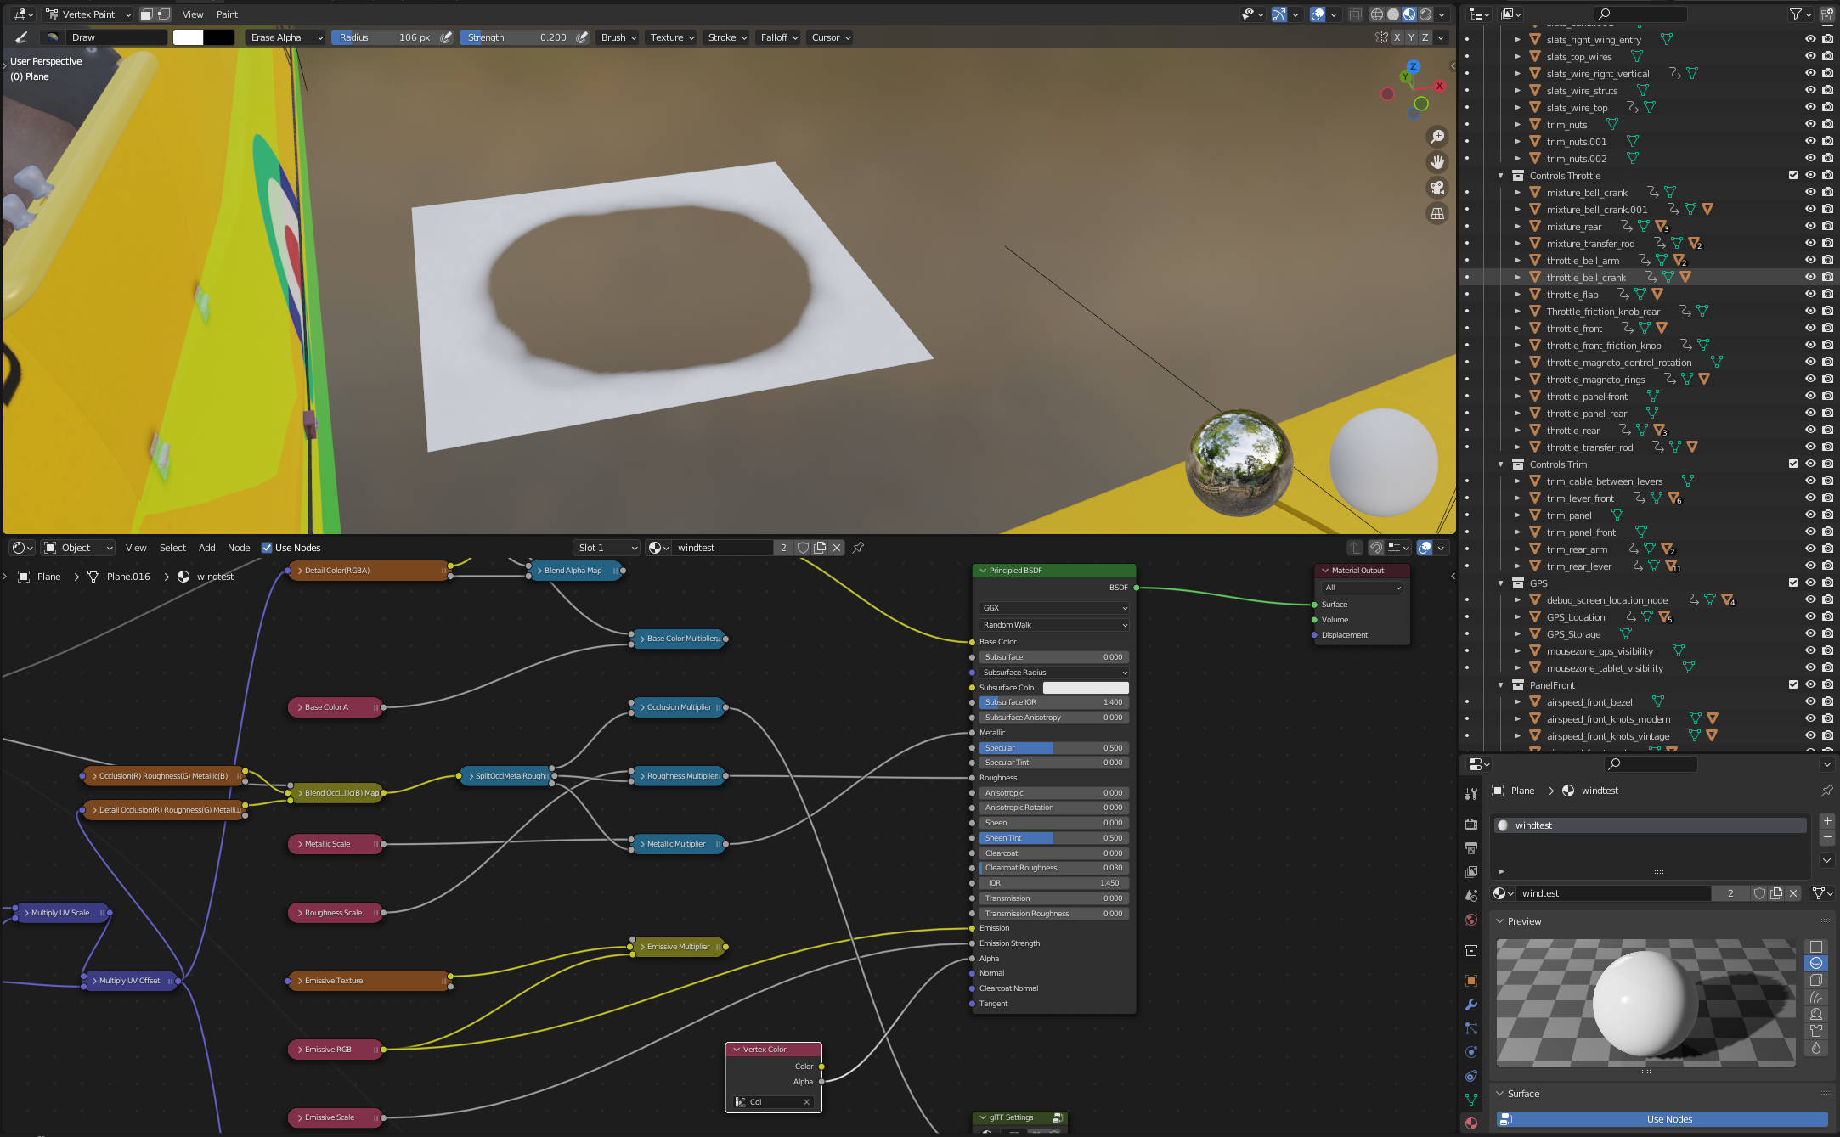
Task: Click the white primary color swatch
Action: point(189,37)
